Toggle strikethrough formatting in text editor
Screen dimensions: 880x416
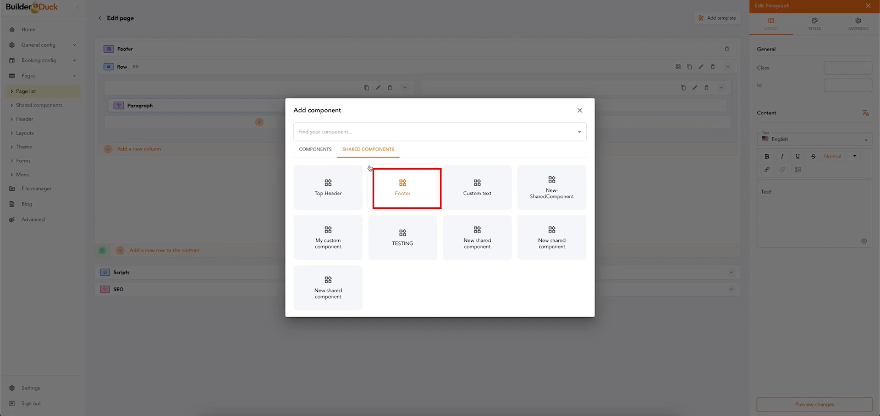(x=813, y=157)
